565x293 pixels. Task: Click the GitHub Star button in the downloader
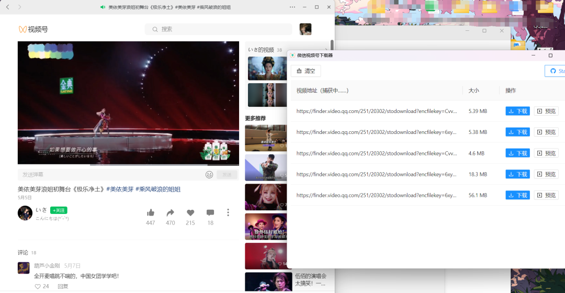click(x=555, y=71)
